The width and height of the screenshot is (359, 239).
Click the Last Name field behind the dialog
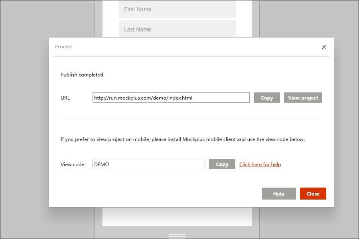(x=177, y=29)
